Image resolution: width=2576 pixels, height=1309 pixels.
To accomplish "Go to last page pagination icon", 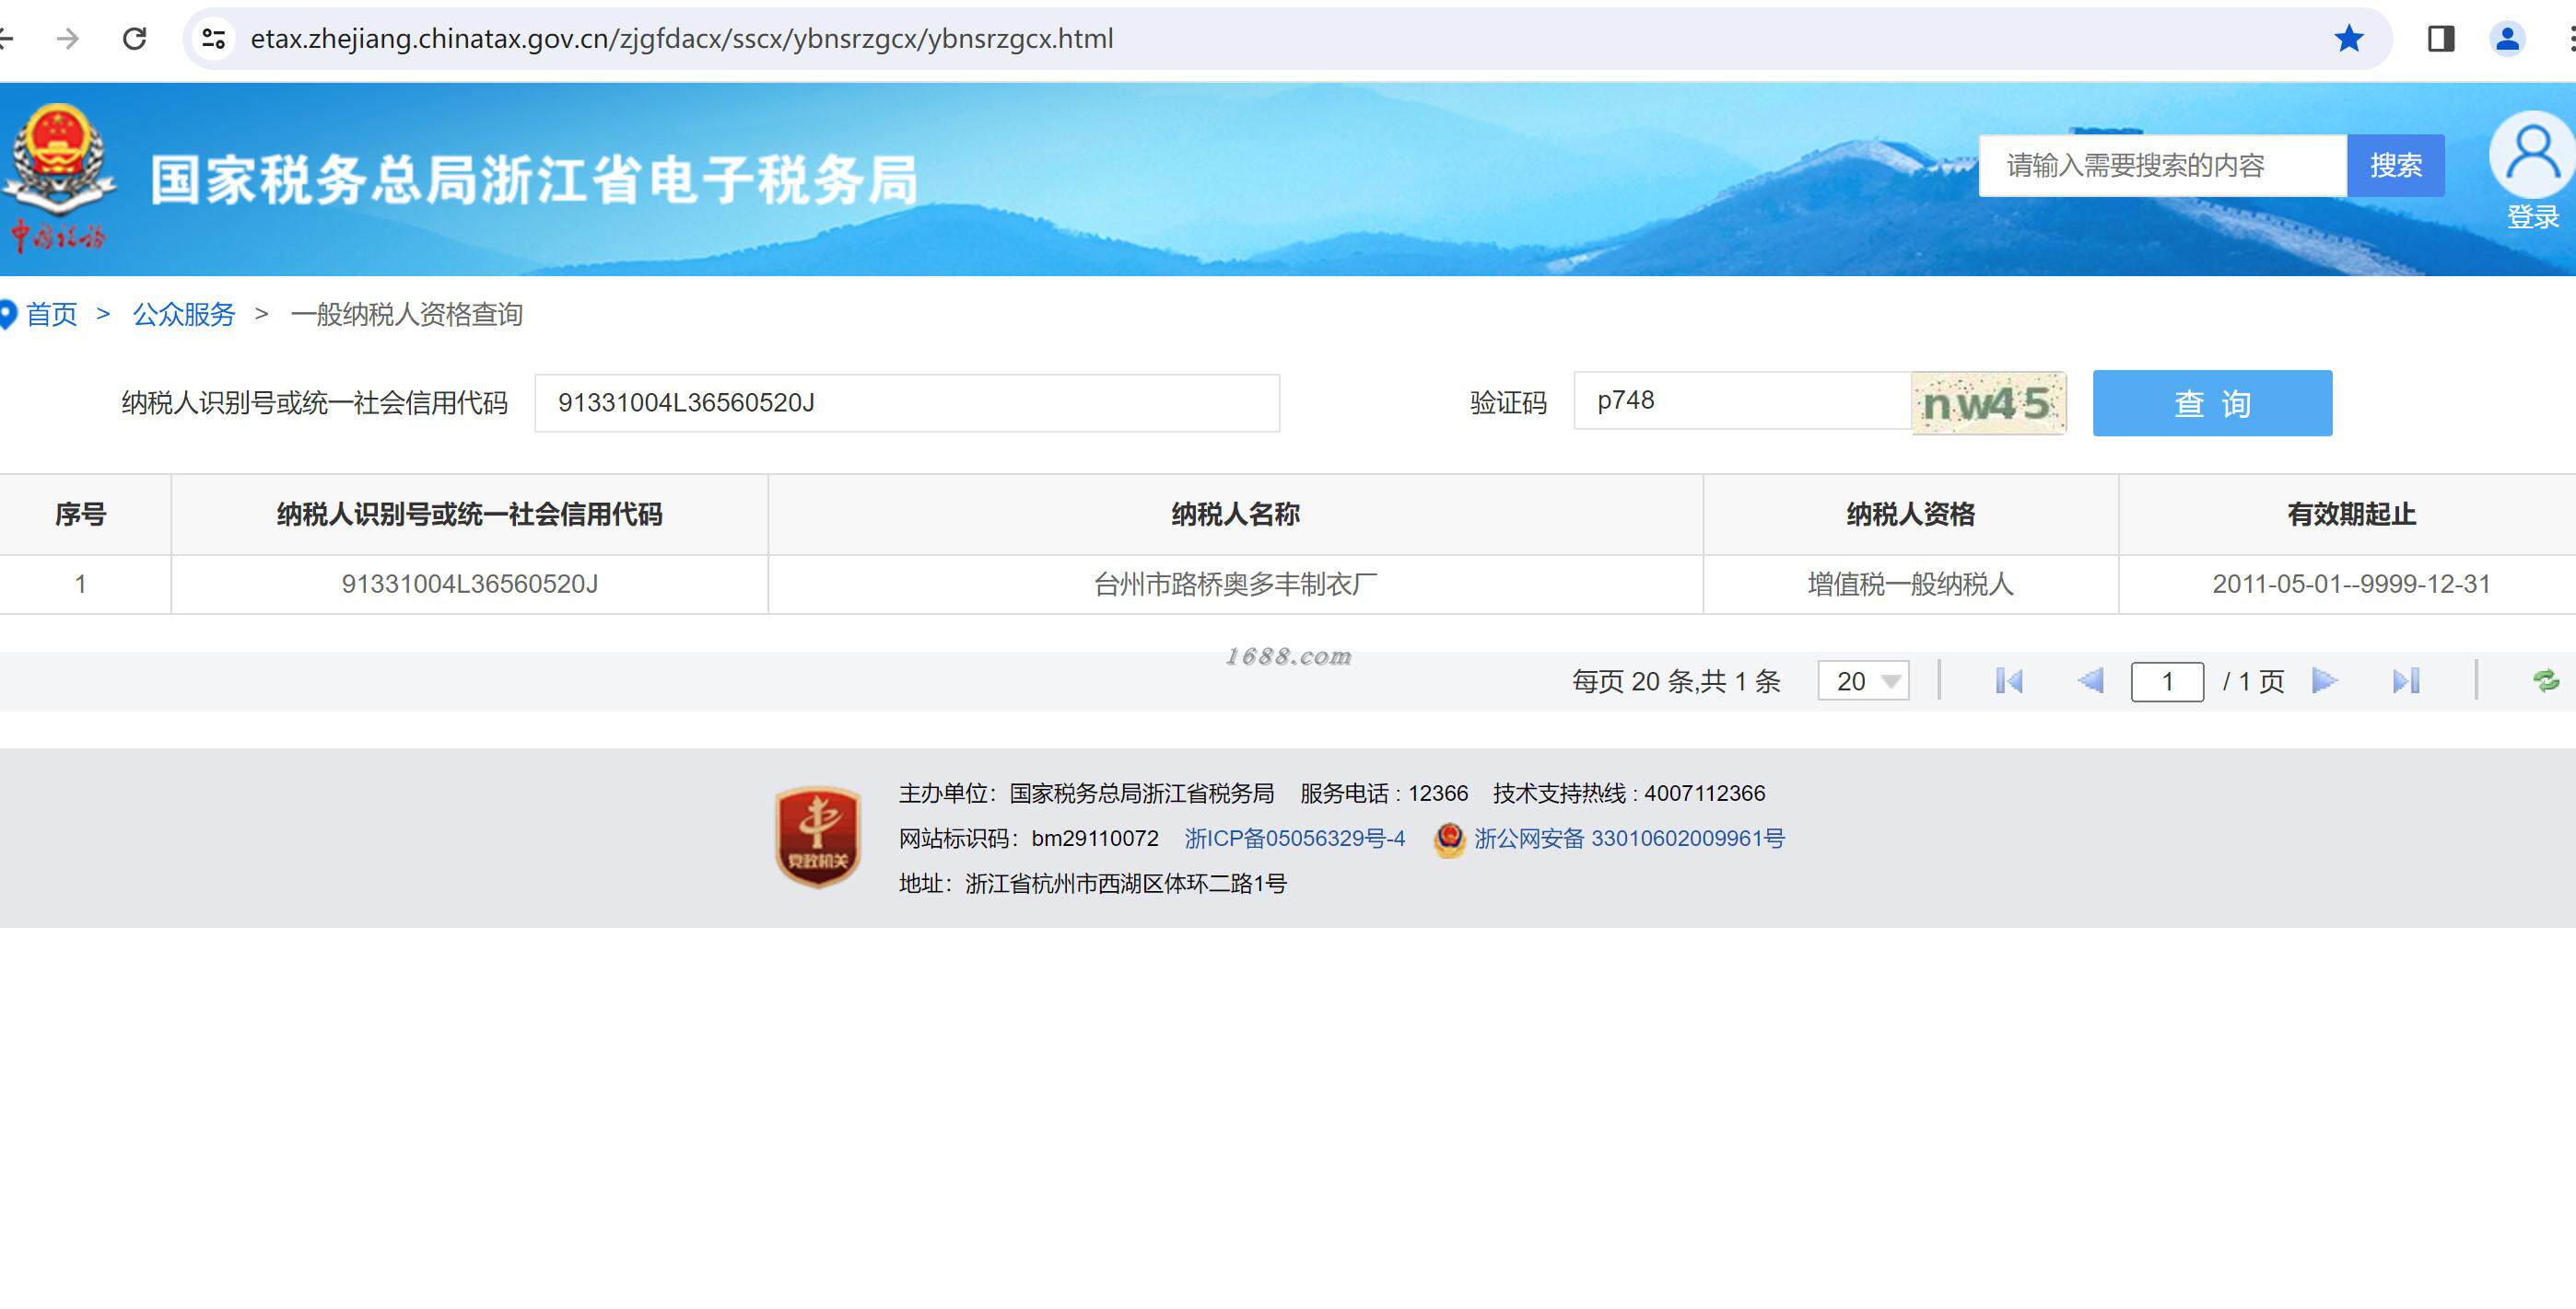I will pos(2406,681).
